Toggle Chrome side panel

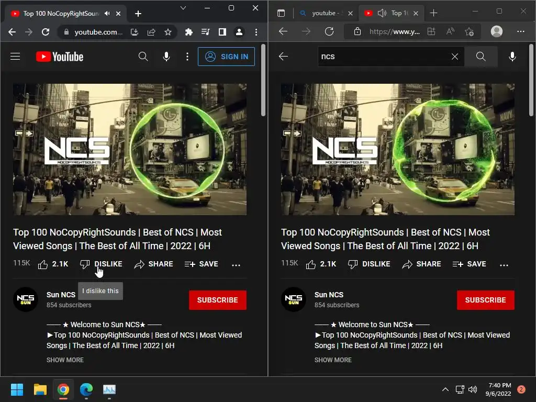click(222, 32)
